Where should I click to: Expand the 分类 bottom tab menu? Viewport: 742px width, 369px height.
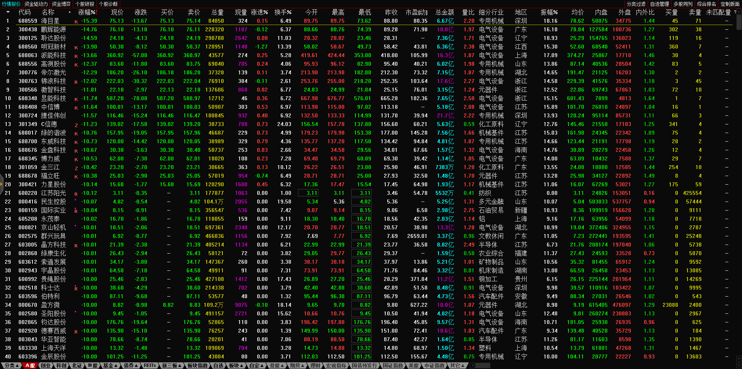[12, 365]
